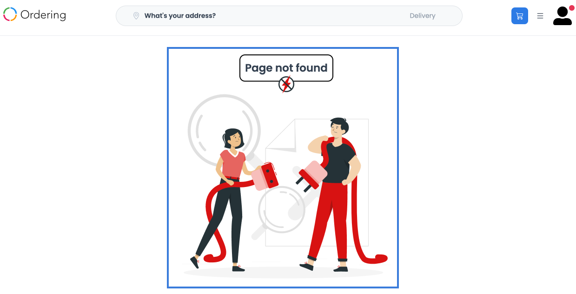Viewport: 576px width, 294px height.
Task: Click the location pin icon
Action: pos(136,16)
